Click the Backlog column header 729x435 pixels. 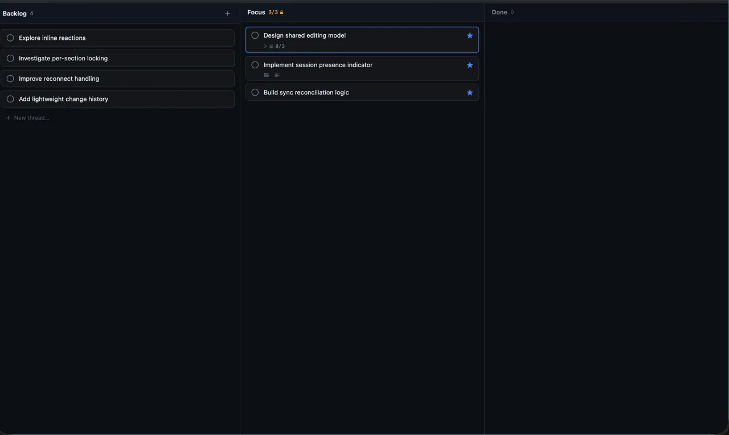pyautogui.click(x=14, y=13)
